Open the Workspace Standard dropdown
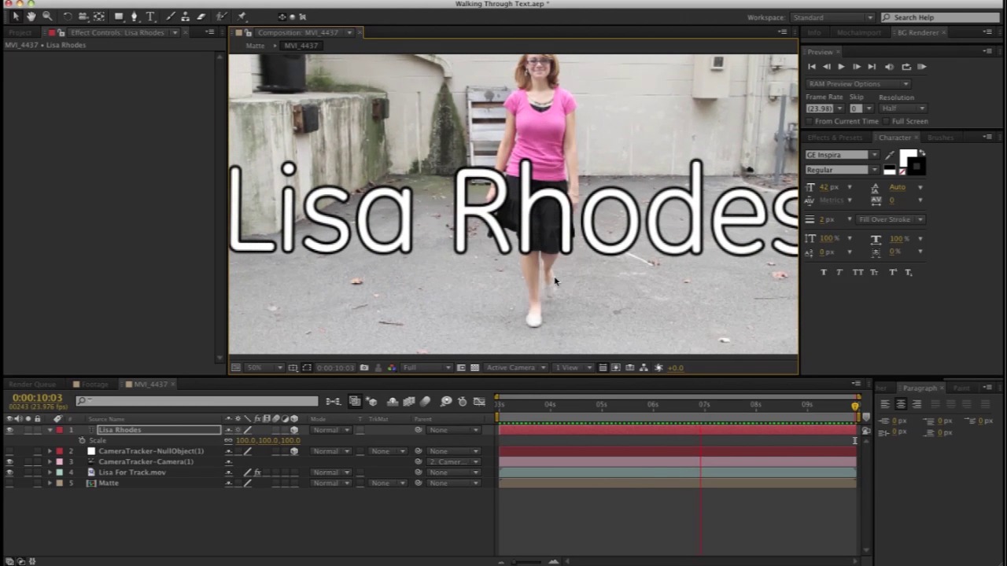This screenshot has height=566, width=1007. pyautogui.click(x=832, y=17)
